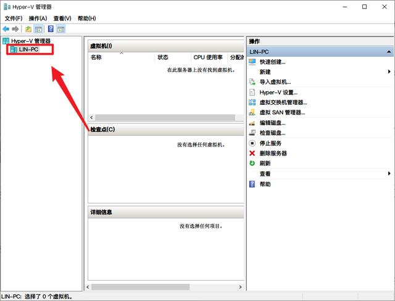Open 快速创建... action
395x301 pixels.
click(x=272, y=62)
